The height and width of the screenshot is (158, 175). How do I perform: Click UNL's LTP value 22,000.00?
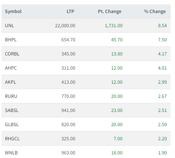click(x=65, y=26)
